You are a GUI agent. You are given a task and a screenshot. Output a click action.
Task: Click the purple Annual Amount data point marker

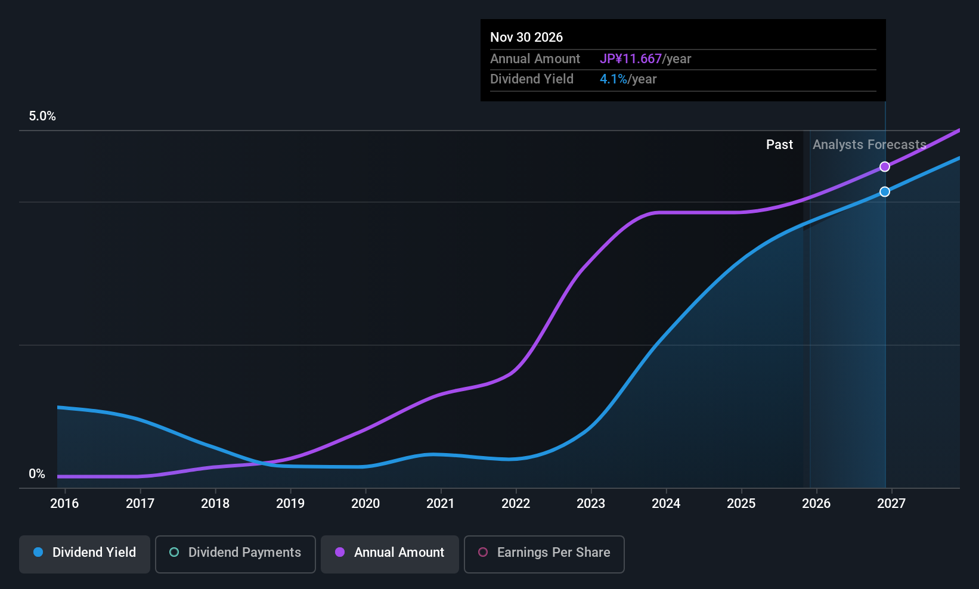coord(885,167)
